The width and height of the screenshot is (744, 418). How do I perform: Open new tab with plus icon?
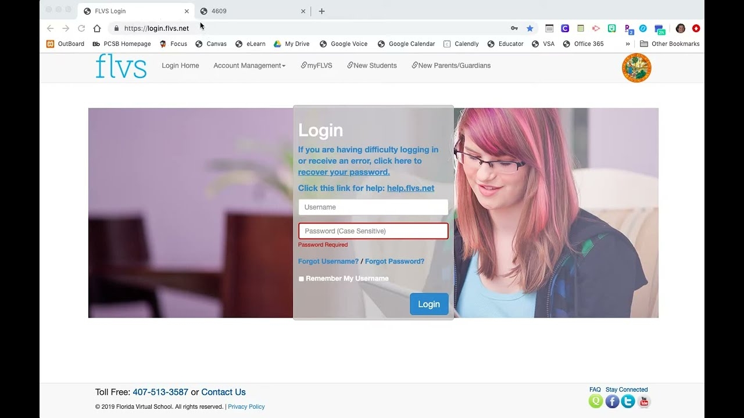point(321,11)
